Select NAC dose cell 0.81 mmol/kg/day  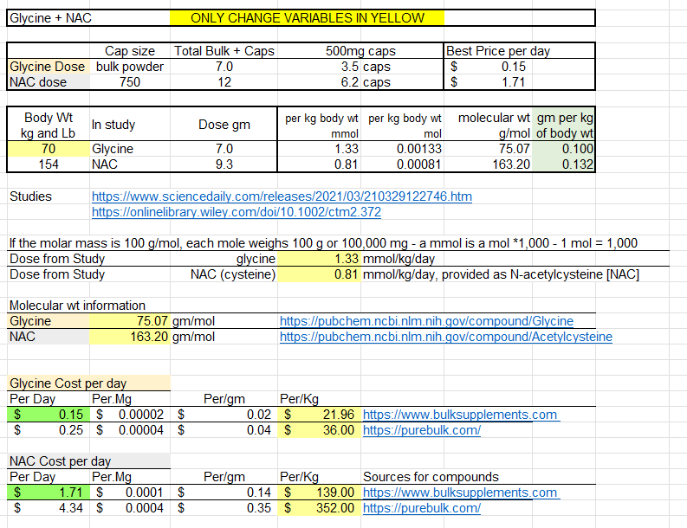click(320, 274)
